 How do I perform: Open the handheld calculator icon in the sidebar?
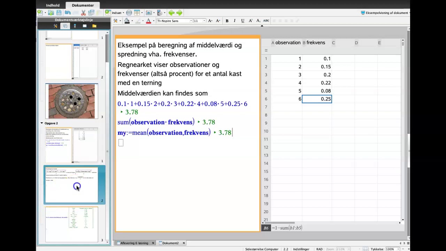coord(75,26)
